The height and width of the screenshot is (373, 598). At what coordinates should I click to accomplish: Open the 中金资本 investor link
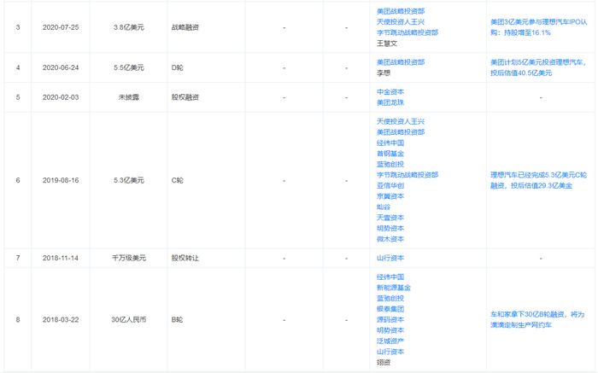pos(390,92)
